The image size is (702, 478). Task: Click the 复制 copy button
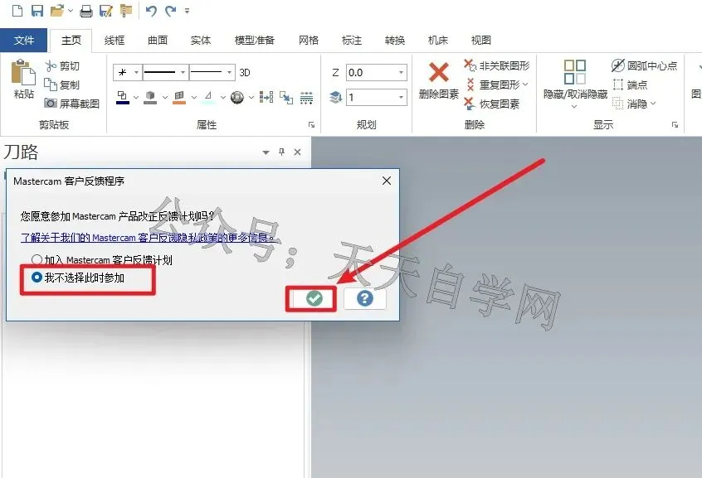(62, 84)
